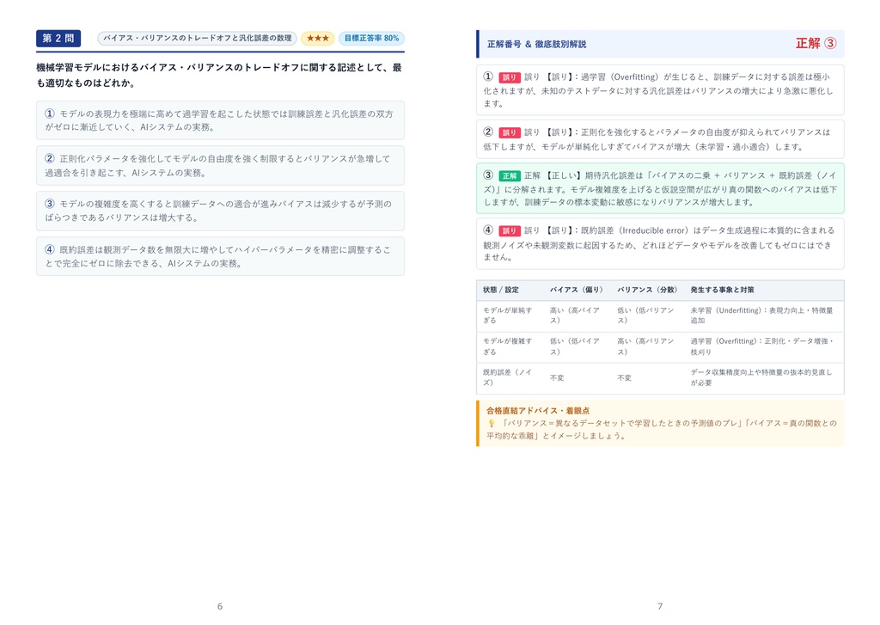Click the lightbulb icon in the advice box
Viewport: 880px width, 625px height.
coord(491,424)
